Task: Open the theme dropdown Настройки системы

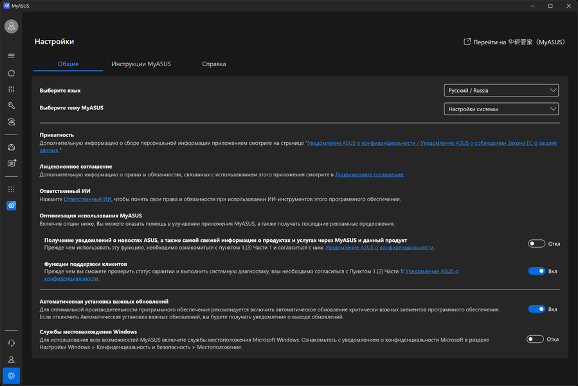Action: point(501,109)
